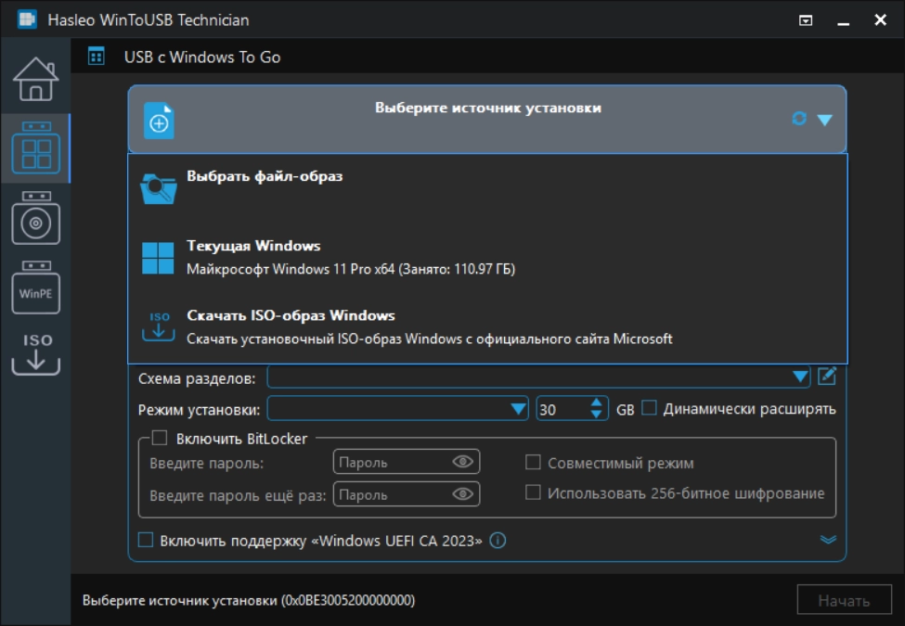Open the title bar dropdown menu button
The width and height of the screenshot is (905, 626).
(806, 20)
